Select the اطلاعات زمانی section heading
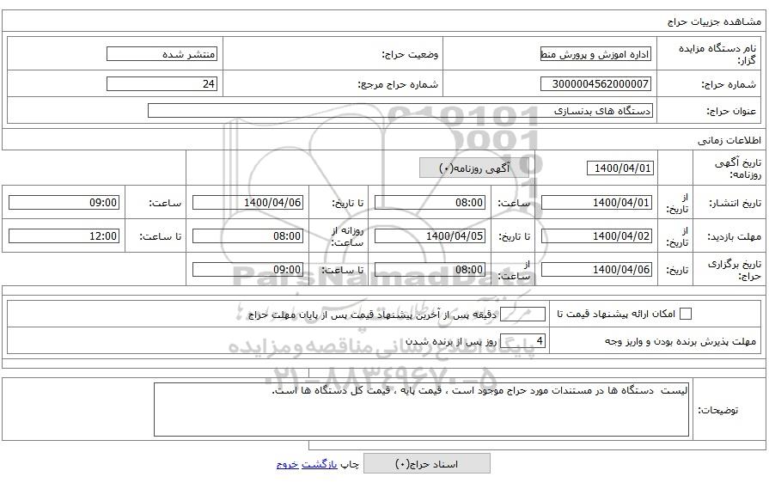This screenshot has height=495, width=769. [x=729, y=141]
